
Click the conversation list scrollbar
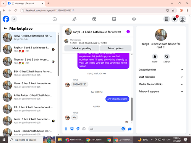[x=58, y=55]
